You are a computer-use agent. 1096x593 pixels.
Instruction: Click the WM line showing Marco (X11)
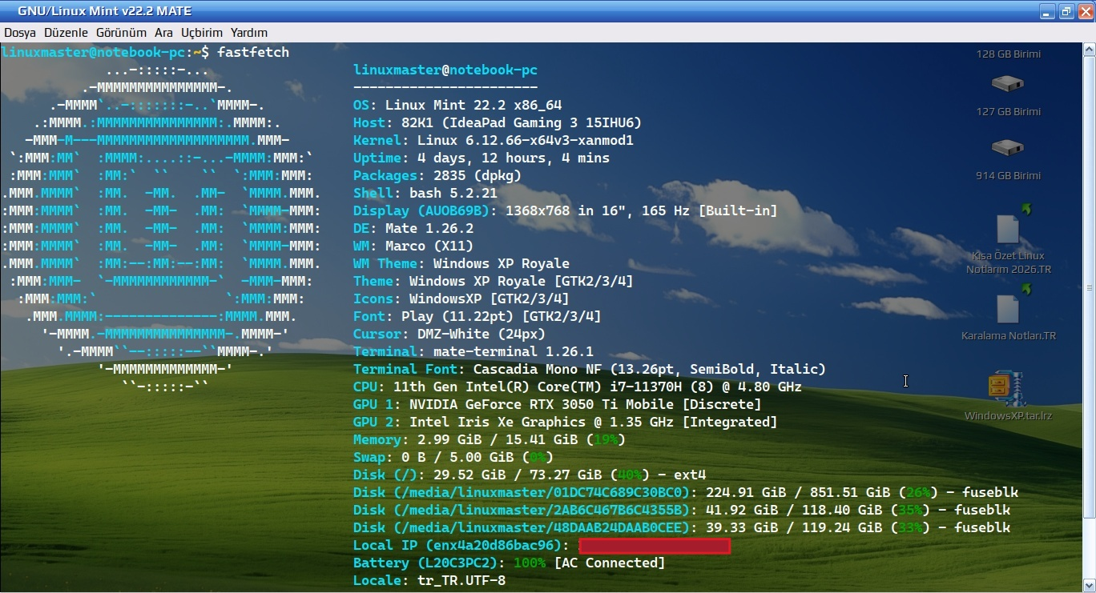point(413,246)
